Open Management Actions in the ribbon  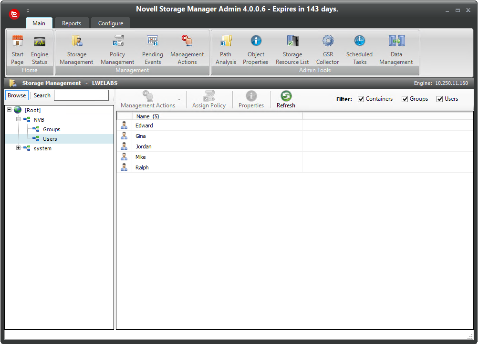187,49
